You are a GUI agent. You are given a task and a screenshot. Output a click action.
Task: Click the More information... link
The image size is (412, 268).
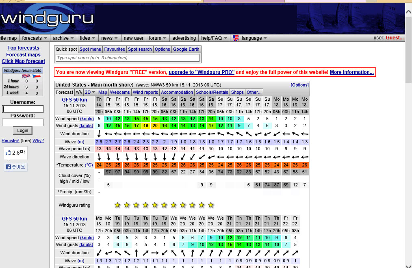click(351, 72)
